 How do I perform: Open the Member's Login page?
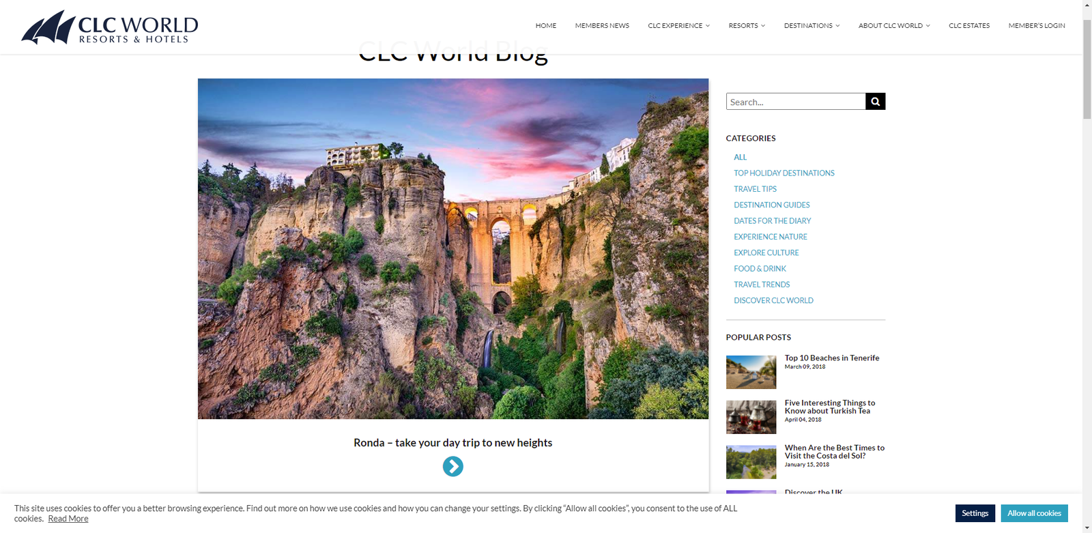tap(1037, 26)
